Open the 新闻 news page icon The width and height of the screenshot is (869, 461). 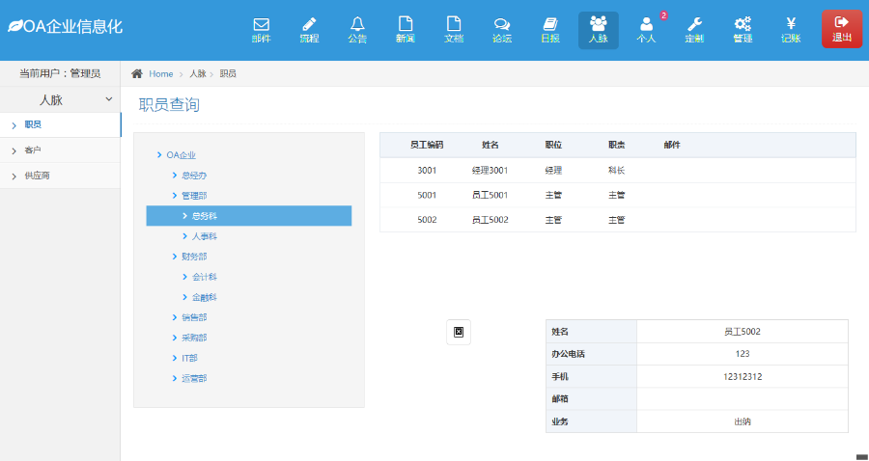click(406, 31)
